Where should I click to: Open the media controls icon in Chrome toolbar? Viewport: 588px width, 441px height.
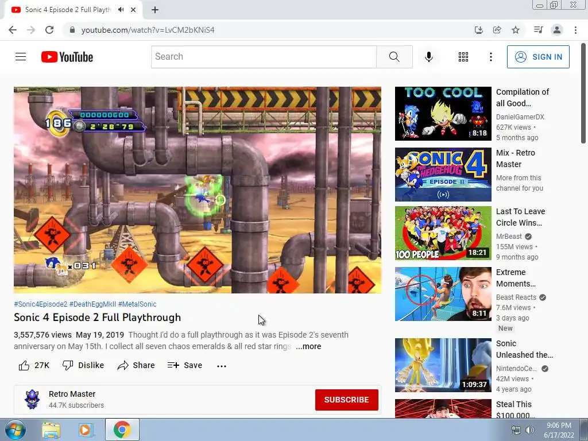[x=538, y=30]
